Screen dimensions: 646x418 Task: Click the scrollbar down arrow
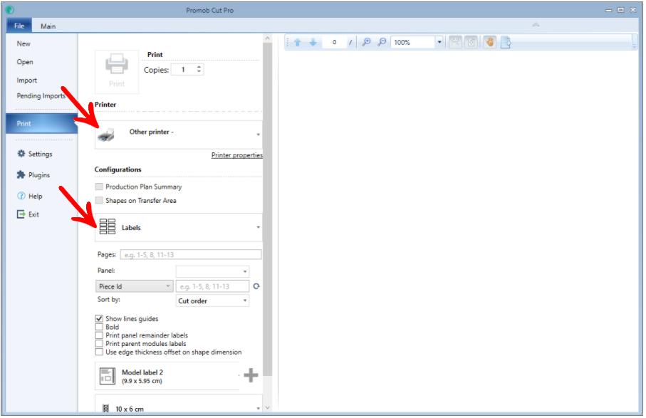[267, 407]
